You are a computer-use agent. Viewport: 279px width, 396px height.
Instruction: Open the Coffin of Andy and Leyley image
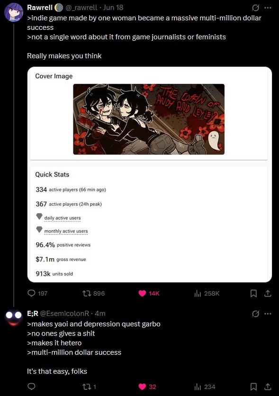(149, 119)
